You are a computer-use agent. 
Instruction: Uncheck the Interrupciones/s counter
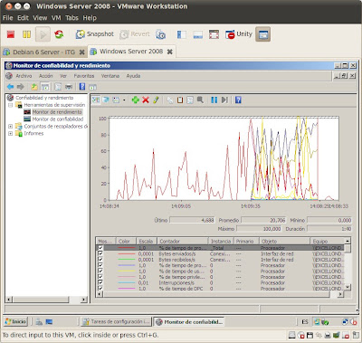[100, 282]
